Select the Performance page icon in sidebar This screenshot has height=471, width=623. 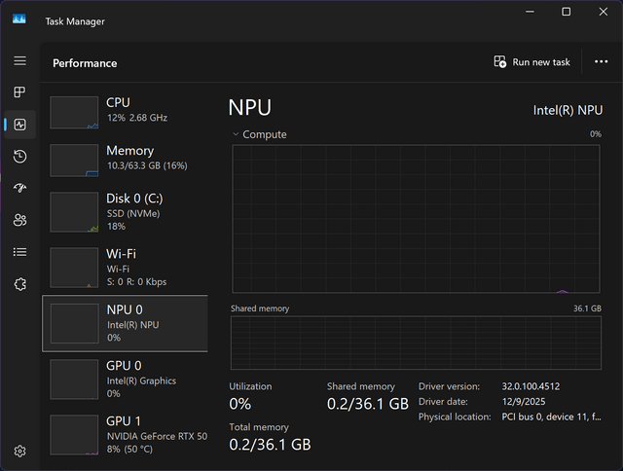(x=19, y=125)
